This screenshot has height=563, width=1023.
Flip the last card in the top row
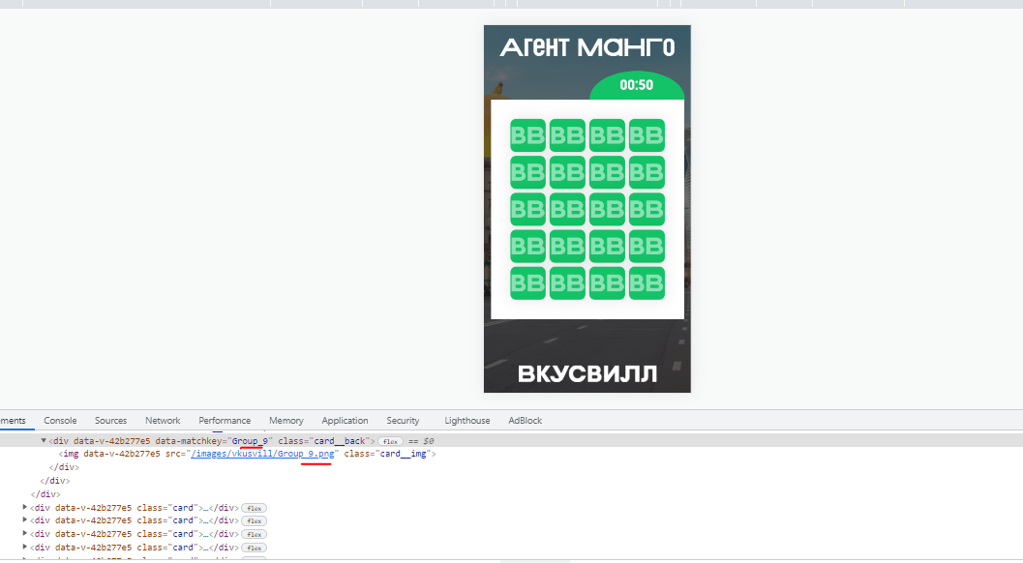point(647,135)
